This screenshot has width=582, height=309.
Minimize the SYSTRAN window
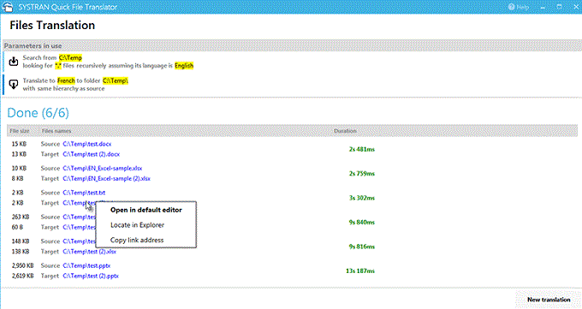tap(543, 7)
